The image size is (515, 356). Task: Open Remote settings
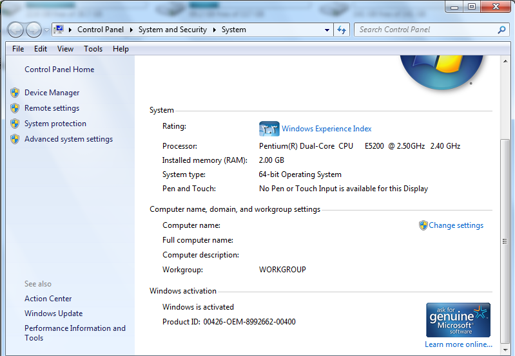click(x=52, y=108)
